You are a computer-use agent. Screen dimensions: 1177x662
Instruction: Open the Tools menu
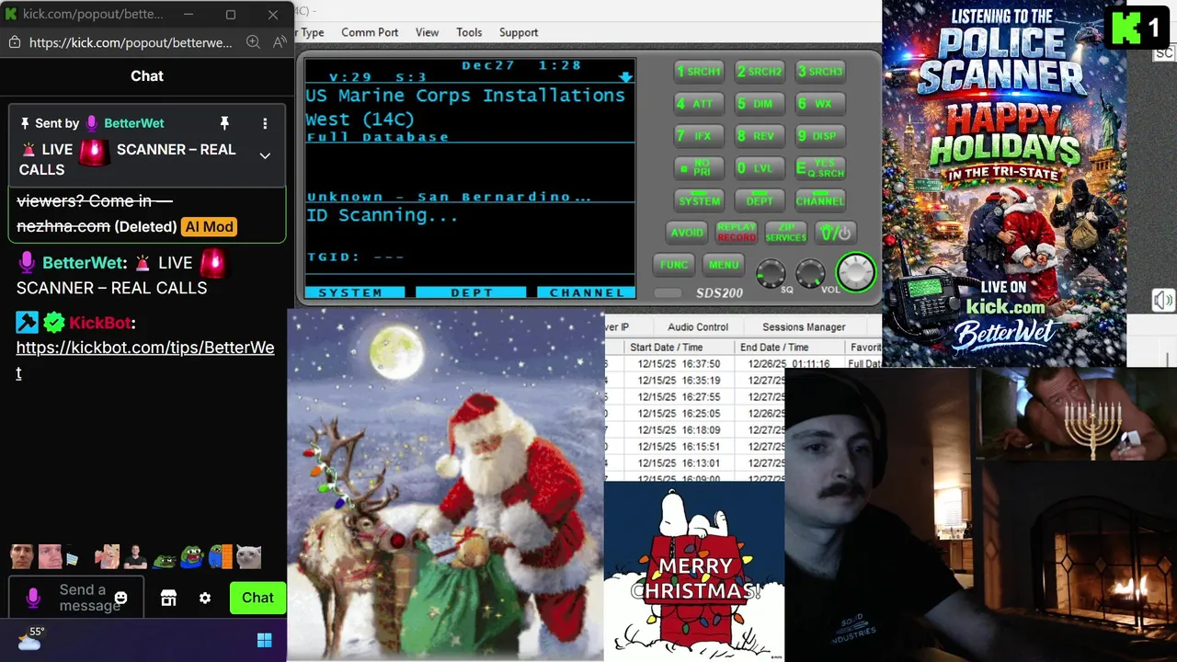469,32
